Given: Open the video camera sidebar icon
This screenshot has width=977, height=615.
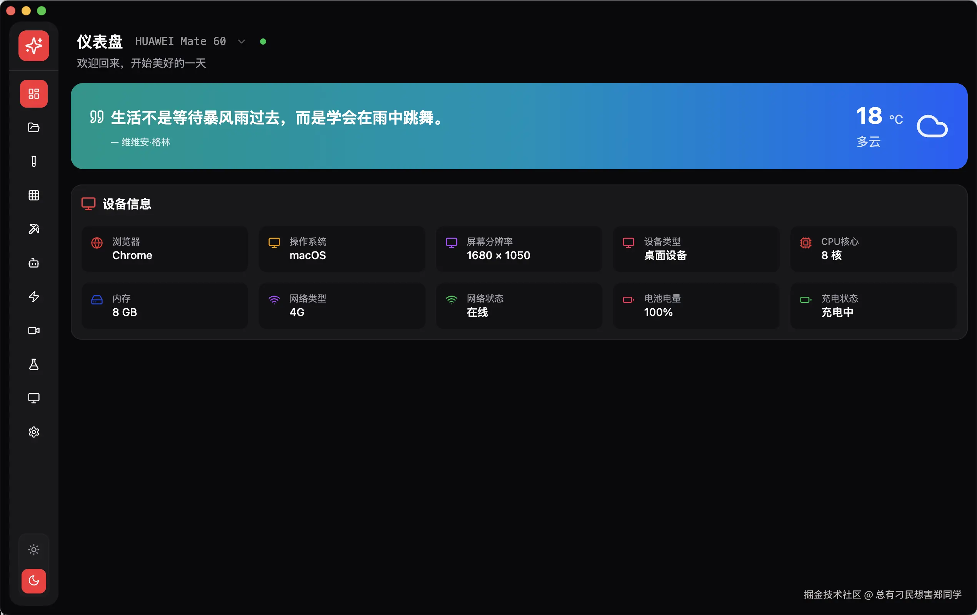Looking at the screenshot, I should (x=34, y=331).
